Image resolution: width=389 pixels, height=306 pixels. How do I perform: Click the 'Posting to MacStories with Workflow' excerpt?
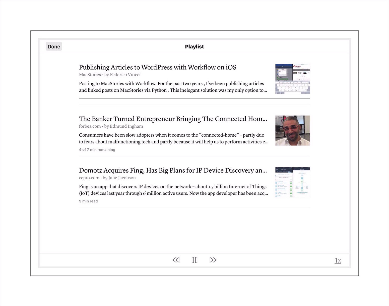coord(173,87)
